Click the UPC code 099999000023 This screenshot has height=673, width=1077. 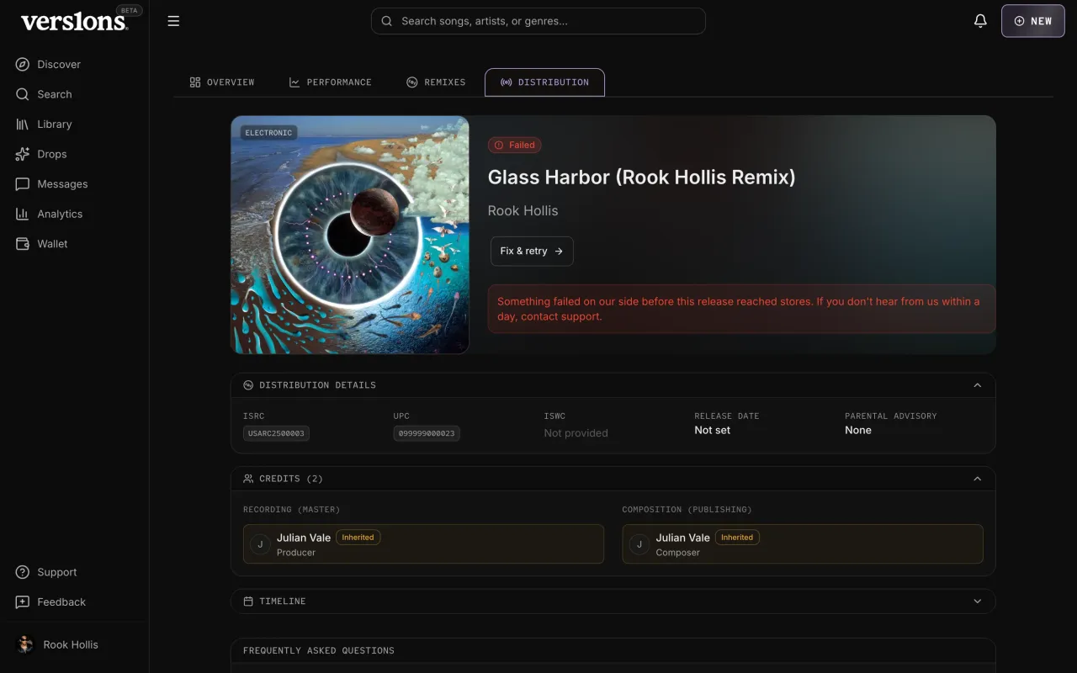pos(427,433)
